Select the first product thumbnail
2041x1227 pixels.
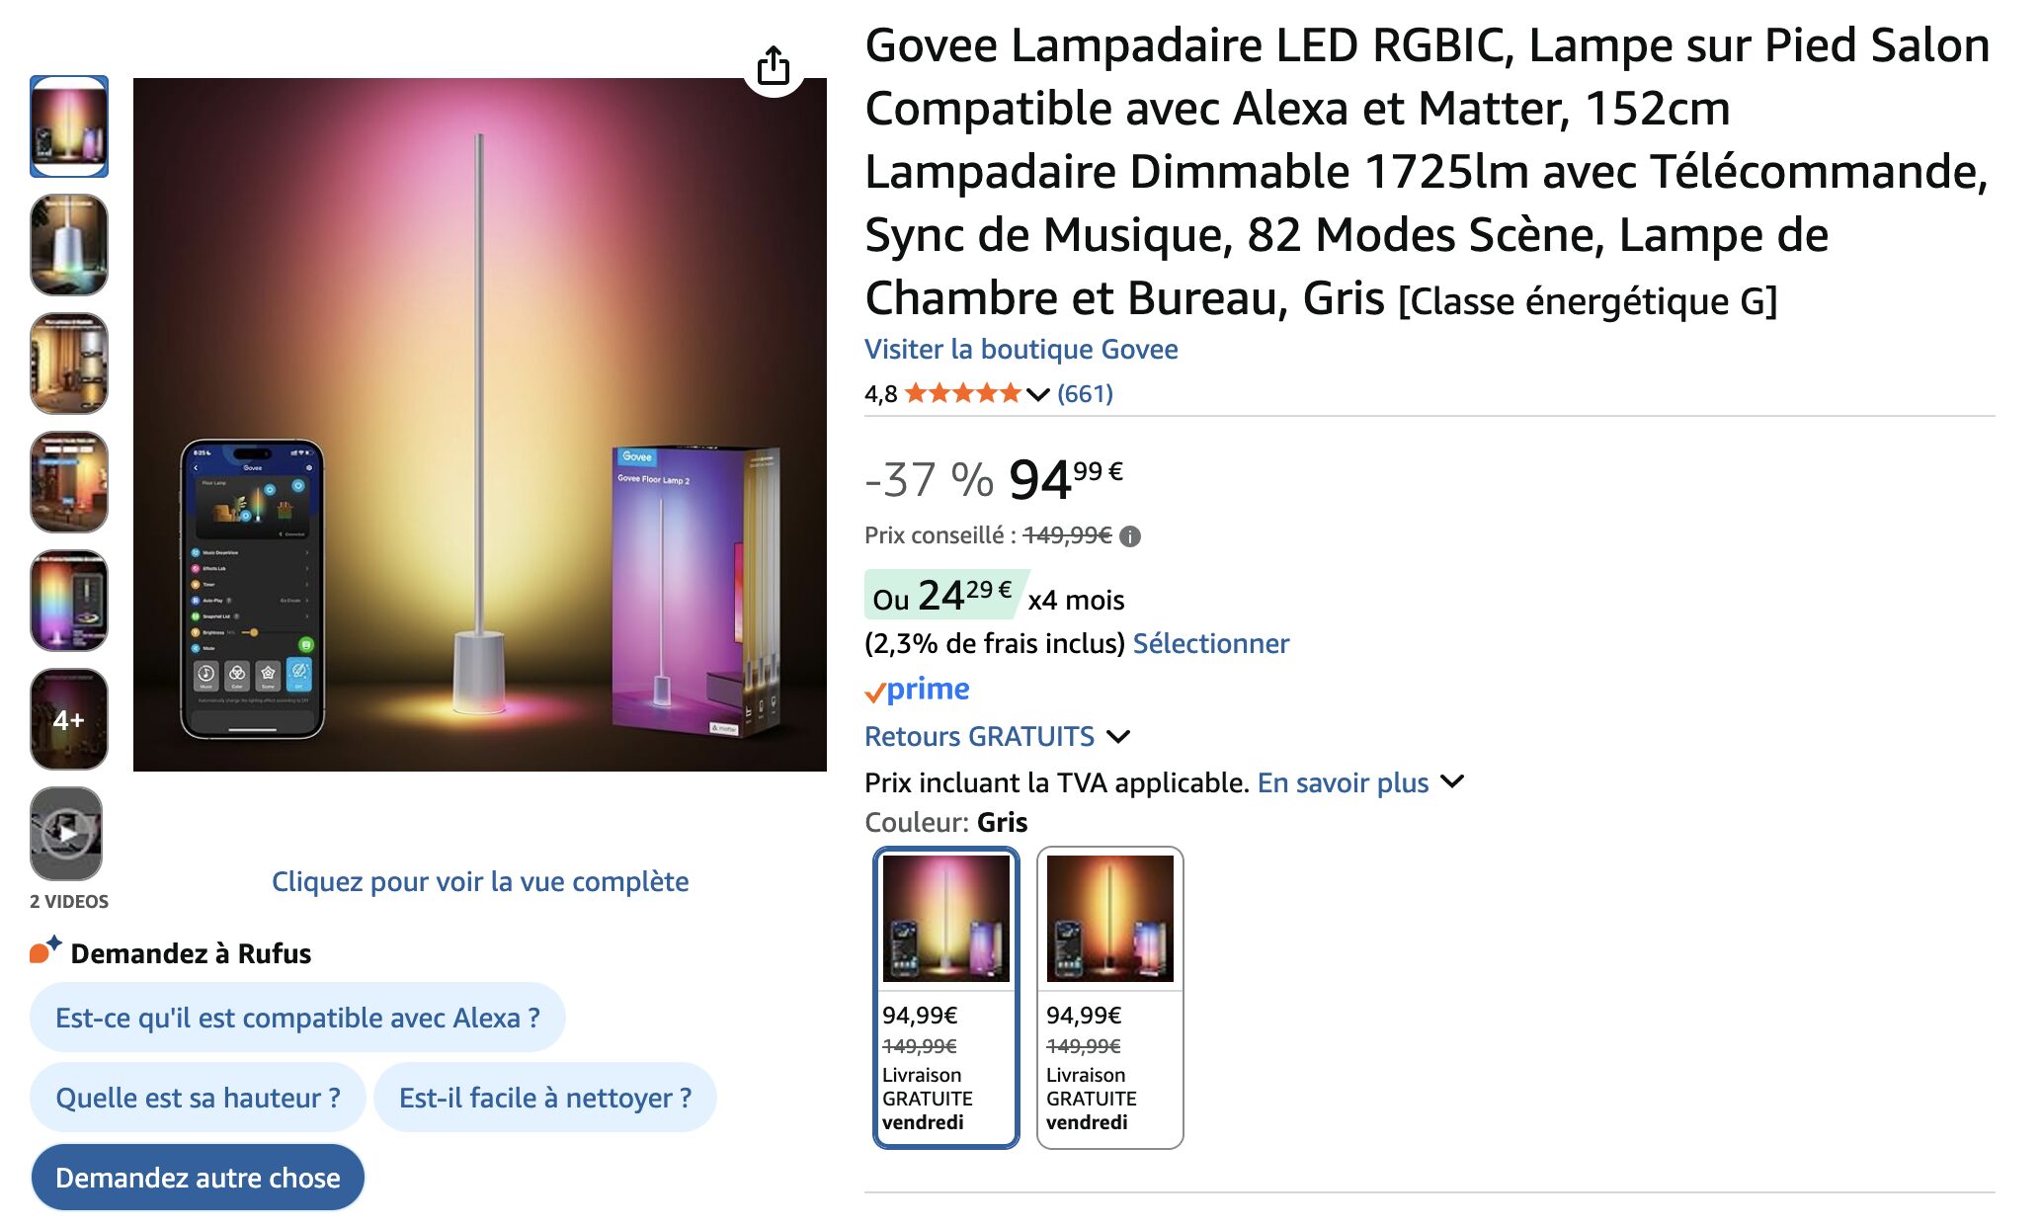pos(68,126)
